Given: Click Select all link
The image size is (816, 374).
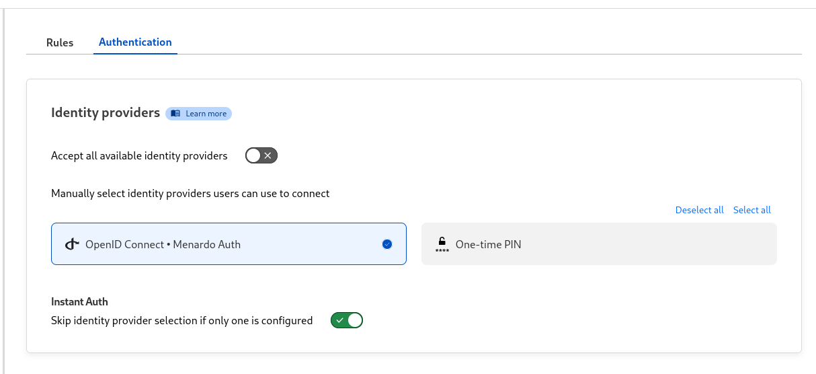Looking at the screenshot, I should (x=751, y=210).
